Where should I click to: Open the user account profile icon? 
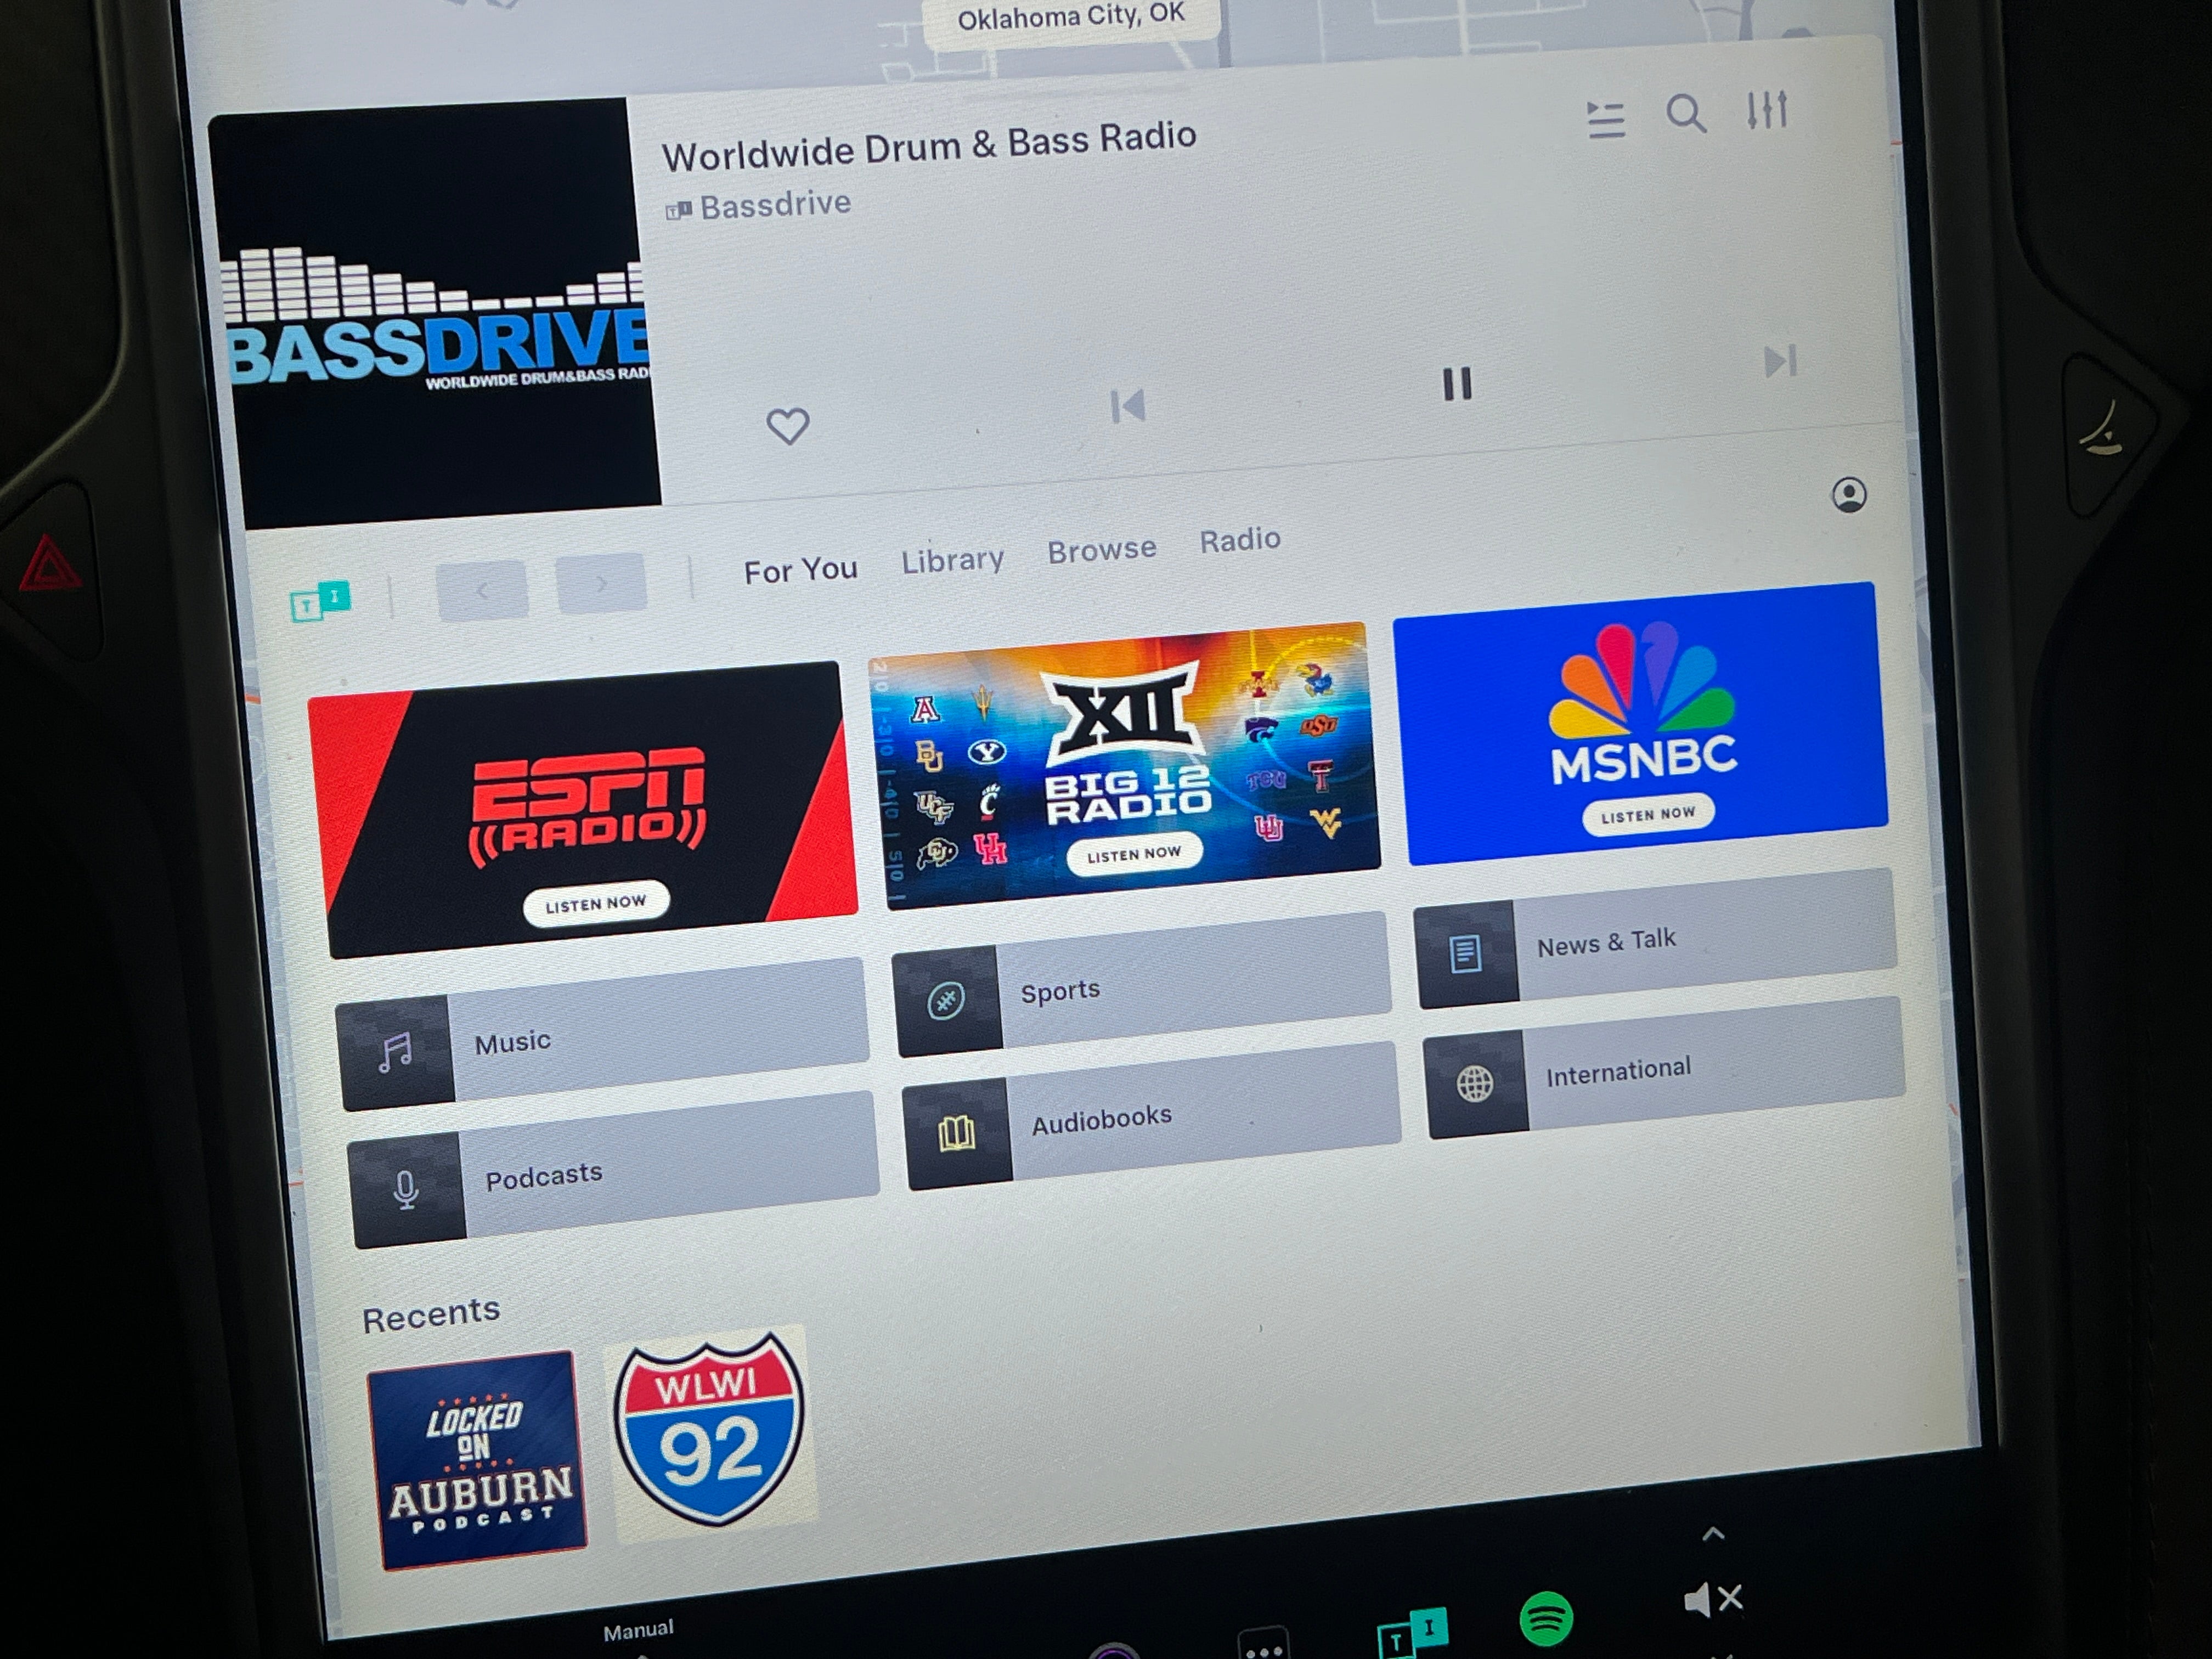(1849, 494)
